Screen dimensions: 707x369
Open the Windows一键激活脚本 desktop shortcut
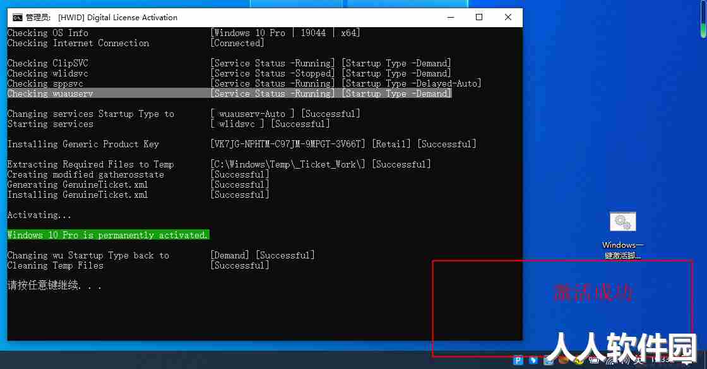(622, 235)
